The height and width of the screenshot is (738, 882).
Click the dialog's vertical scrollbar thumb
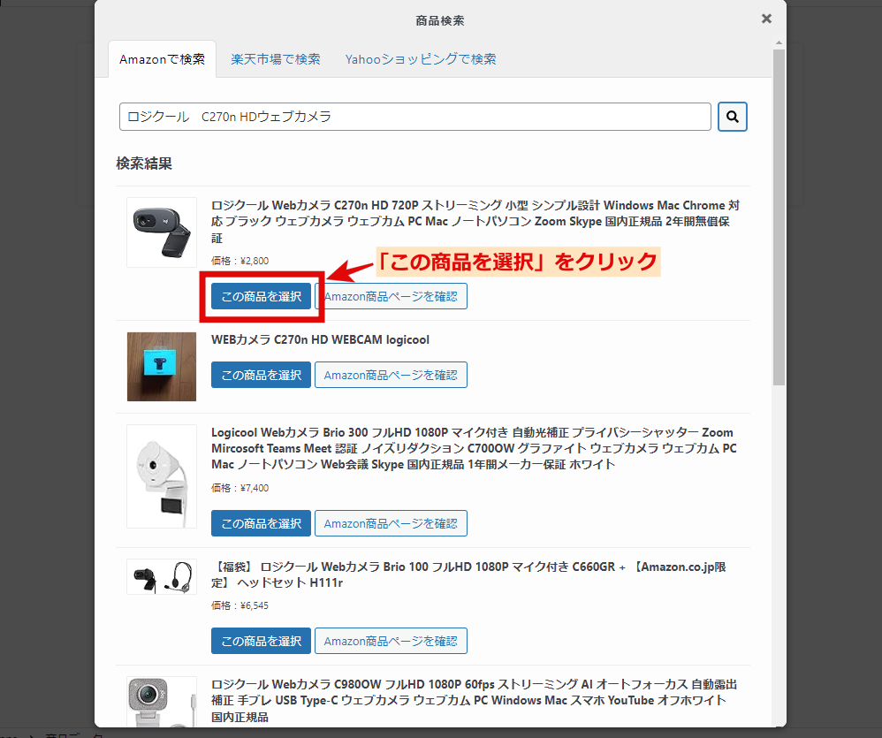[779, 217]
